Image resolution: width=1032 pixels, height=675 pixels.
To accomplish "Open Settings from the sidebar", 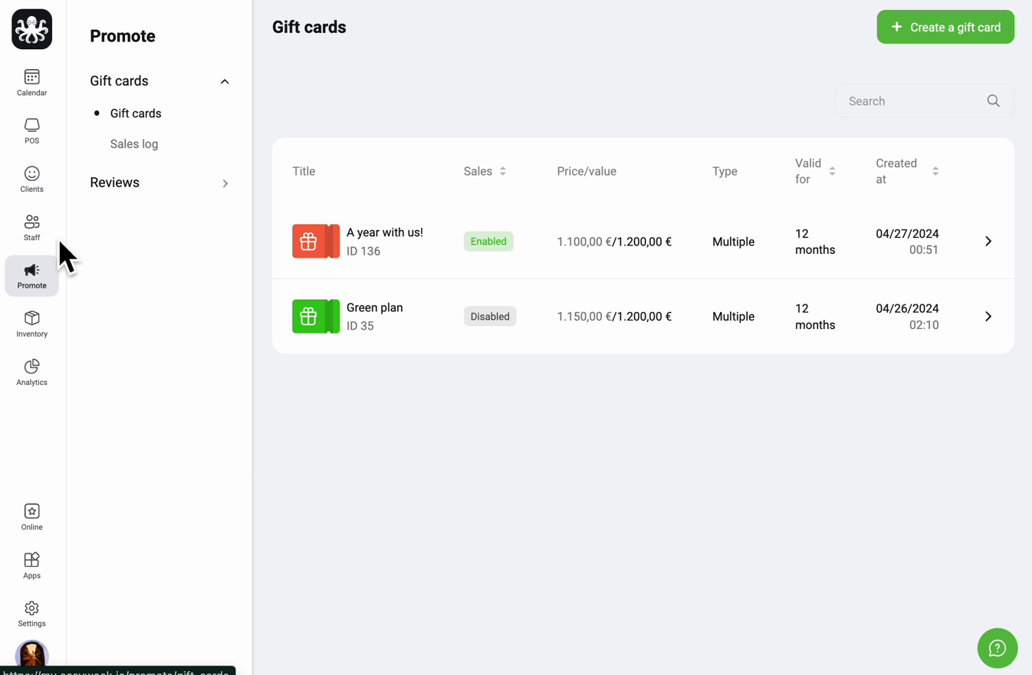I will pyautogui.click(x=31, y=614).
